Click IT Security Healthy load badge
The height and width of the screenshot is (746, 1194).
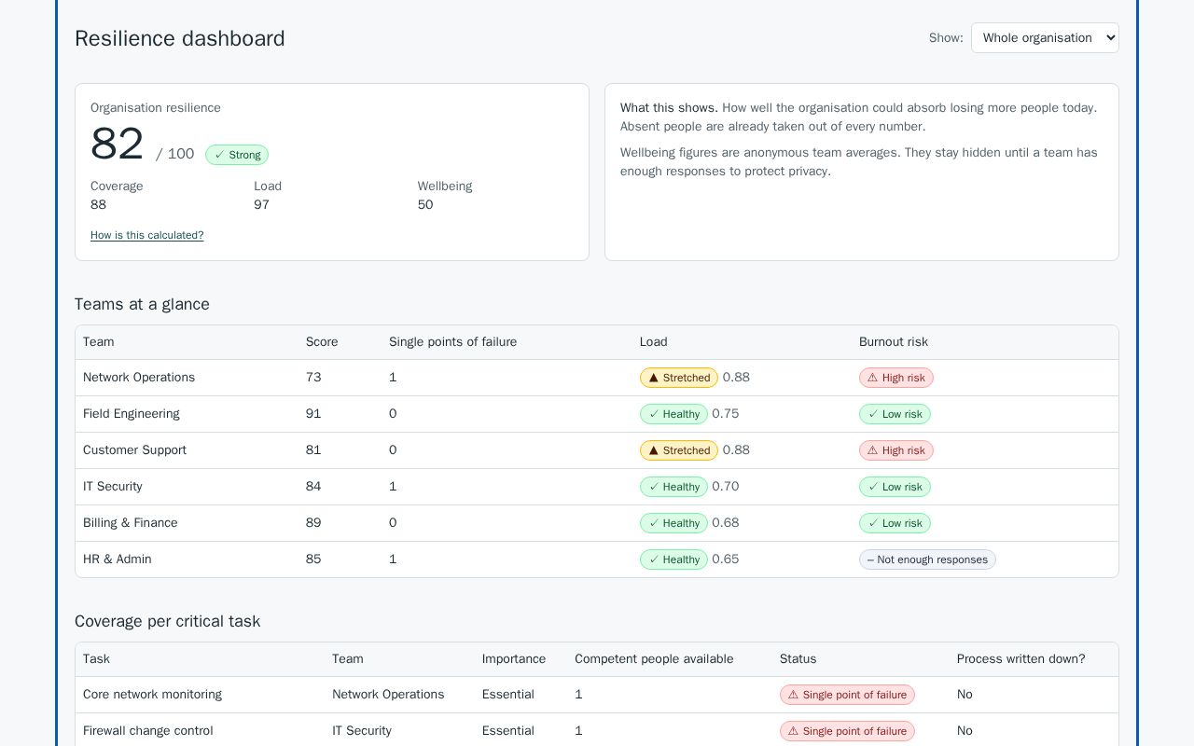pyautogui.click(x=673, y=487)
